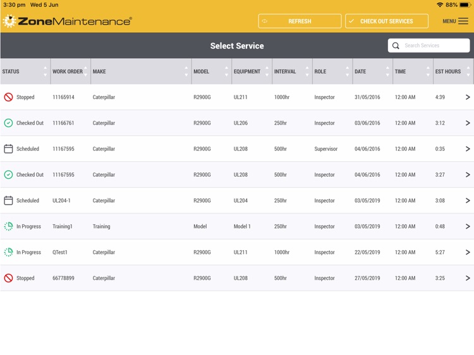Open row arrow for 3:27 est hours service

pyautogui.click(x=468, y=174)
